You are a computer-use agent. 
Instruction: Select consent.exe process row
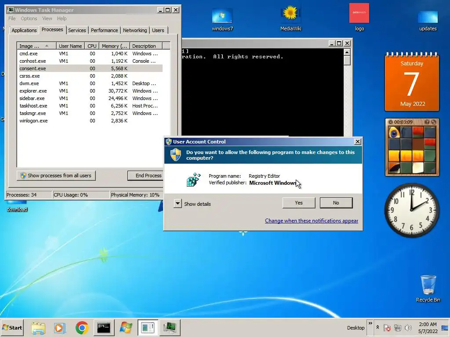tap(91, 68)
